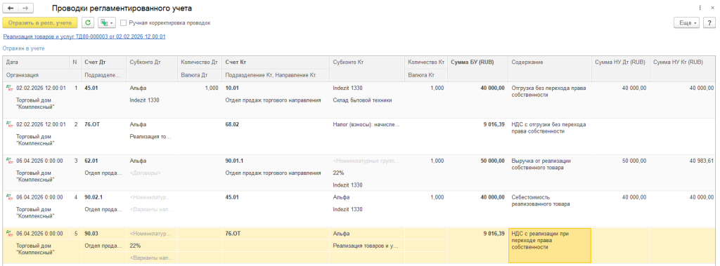
Task: Go forward with the right arrow button
Action: click(x=25, y=8)
